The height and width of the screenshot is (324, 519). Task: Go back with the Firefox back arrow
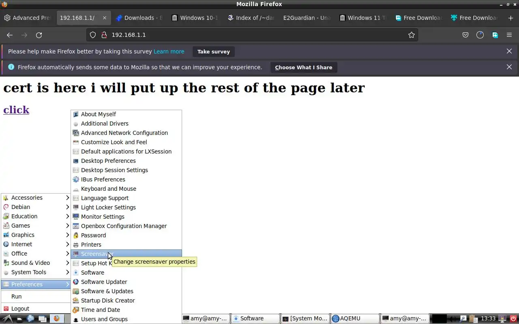click(10, 35)
